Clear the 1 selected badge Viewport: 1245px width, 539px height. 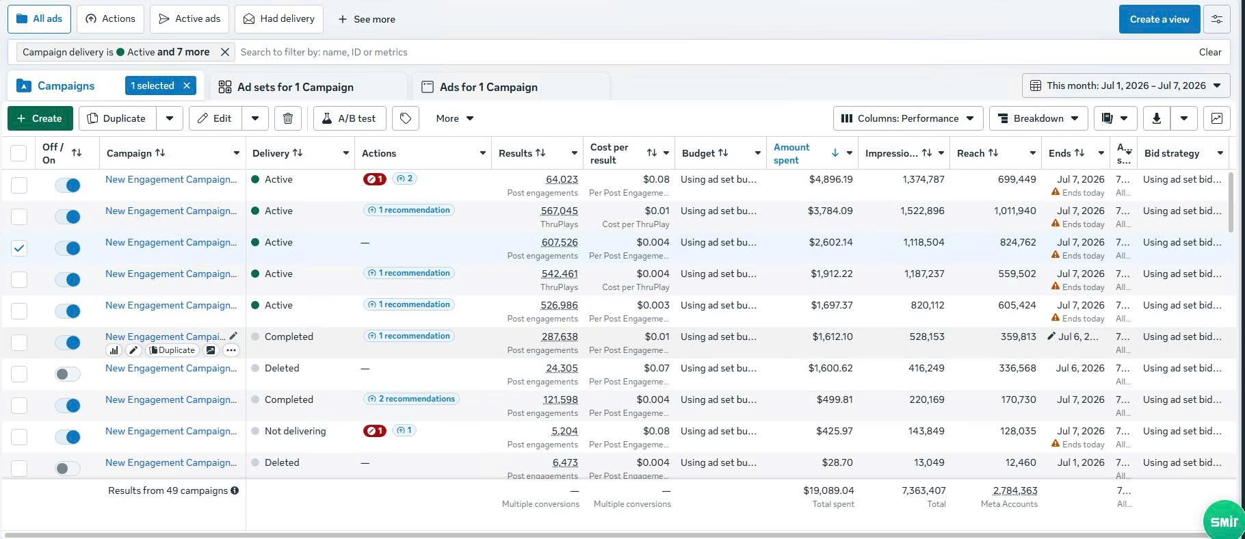(x=186, y=86)
